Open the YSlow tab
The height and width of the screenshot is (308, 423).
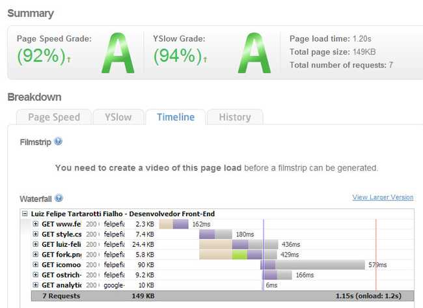(118, 117)
